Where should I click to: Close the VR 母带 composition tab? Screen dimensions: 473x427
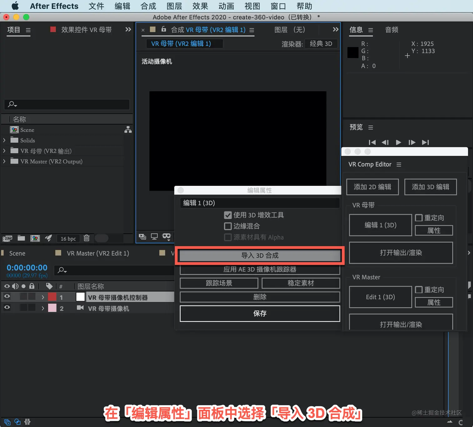(x=143, y=30)
